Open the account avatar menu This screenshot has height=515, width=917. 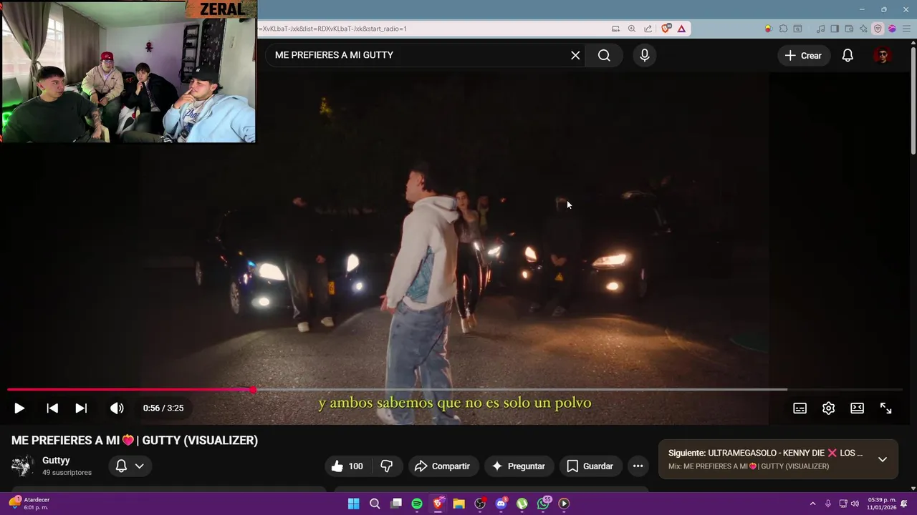pyautogui.click(x=882, y=55)
